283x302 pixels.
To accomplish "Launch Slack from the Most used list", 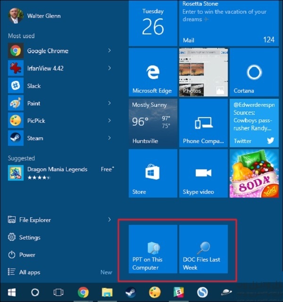I will pos(33,86).
